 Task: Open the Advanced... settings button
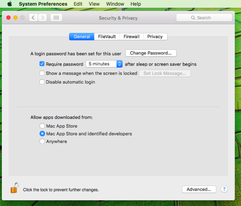pos(199,189)
